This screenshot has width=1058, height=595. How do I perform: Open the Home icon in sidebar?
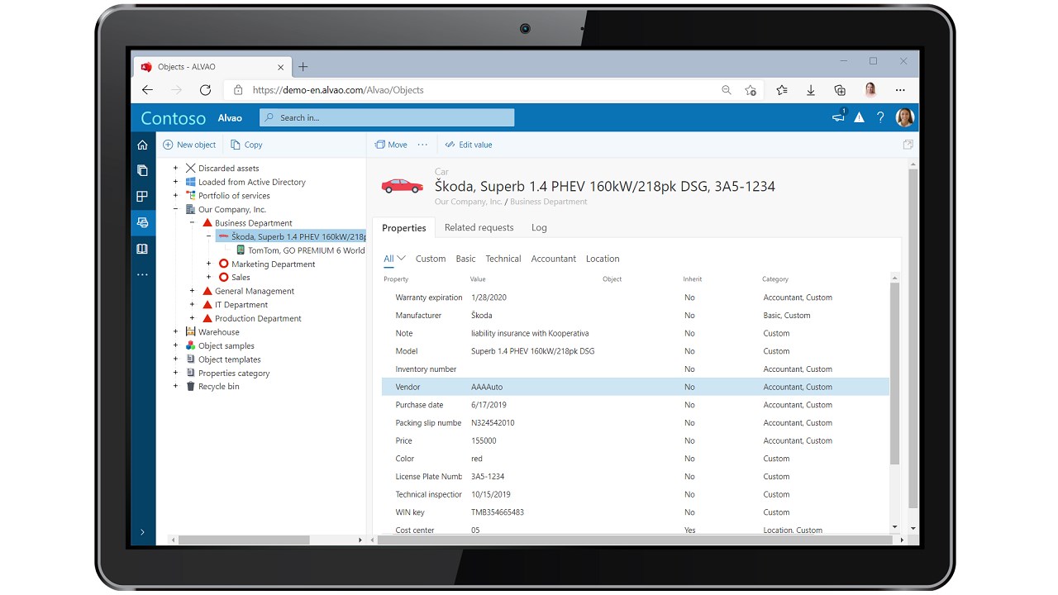coord(142,145)
